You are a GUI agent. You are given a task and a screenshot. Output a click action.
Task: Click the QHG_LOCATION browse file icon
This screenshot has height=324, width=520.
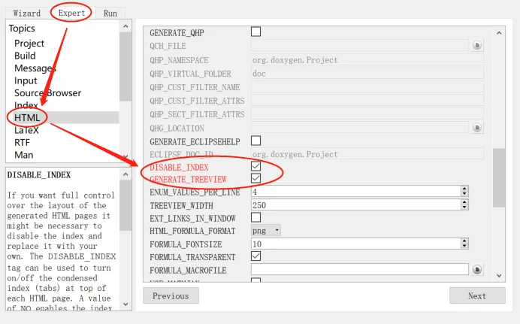477,127
